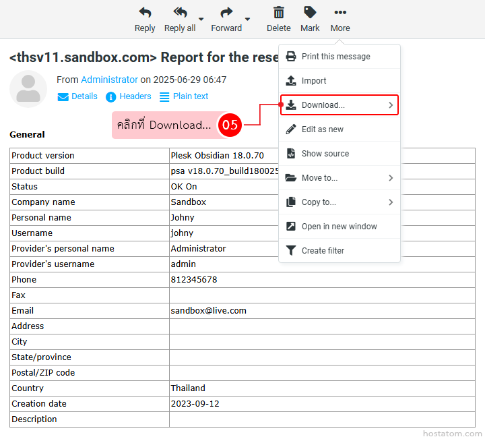Select Open in new window

[339, 227]
